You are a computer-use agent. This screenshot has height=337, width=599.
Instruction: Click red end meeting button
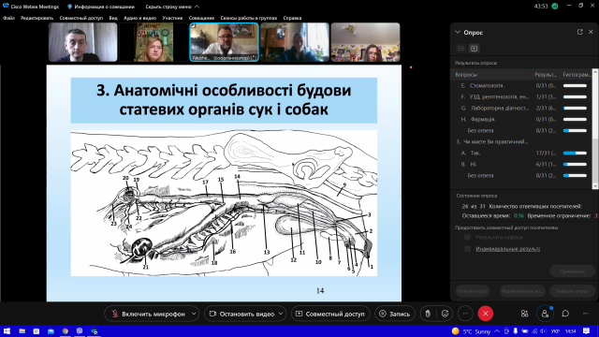pos(486,314)
